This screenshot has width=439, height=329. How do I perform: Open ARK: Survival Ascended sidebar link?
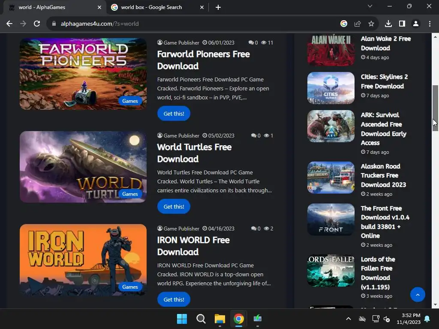tap(384, 129)
